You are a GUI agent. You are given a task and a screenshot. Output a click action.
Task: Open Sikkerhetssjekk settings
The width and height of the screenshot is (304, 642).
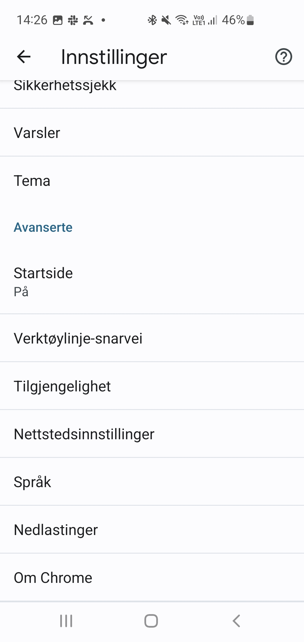[152, 90]
